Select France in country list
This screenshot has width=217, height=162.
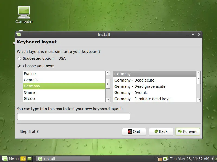click(x=64, y=74)
